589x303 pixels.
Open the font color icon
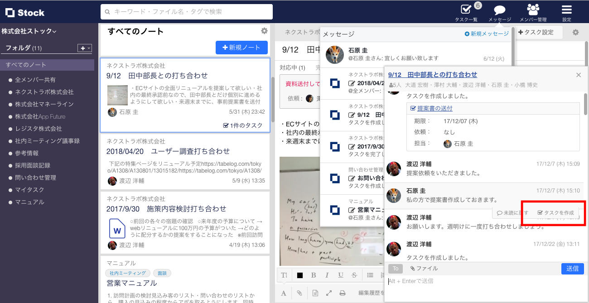pos(284,293)
